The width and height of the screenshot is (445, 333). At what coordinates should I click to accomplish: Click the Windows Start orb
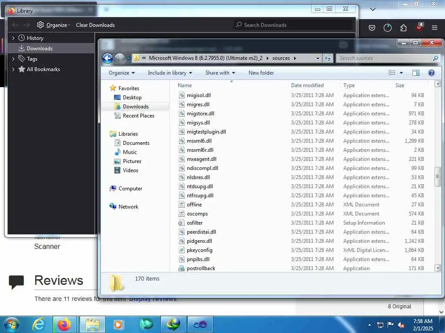click(12, 324)
